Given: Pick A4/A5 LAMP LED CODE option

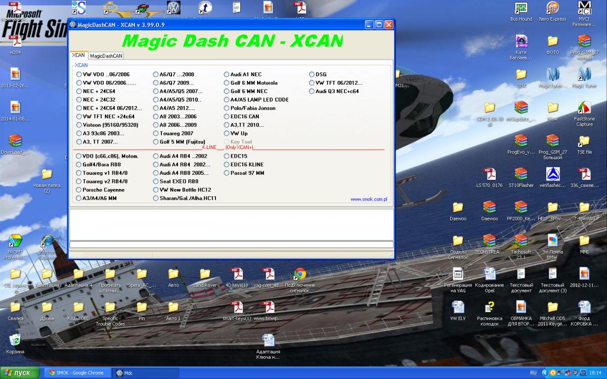Looking at the screenshot, I should pyautogui.click(x=227, y=100).
